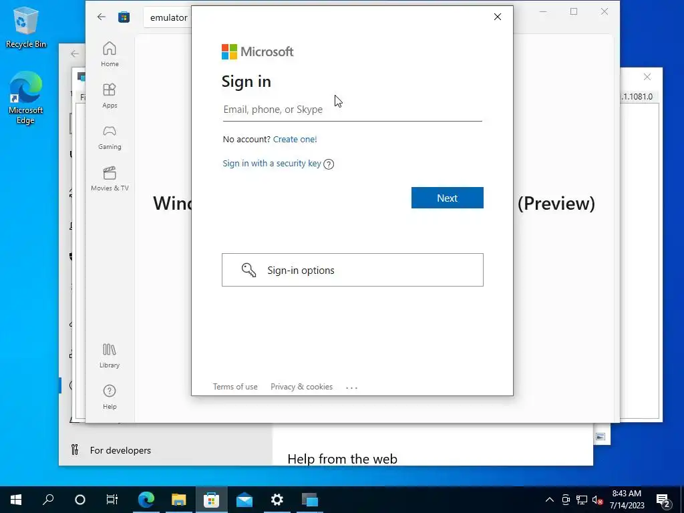This screenshot has width=684, height=513.
Task: Click the more options ellipsis in sign-in footer
Action: coord(351,387)
